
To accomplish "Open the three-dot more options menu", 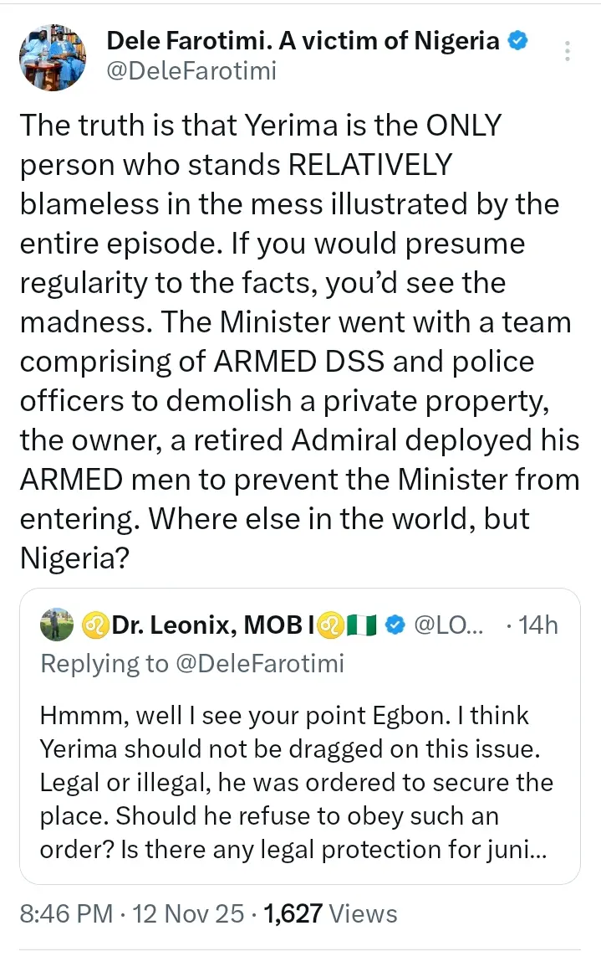I will tap(568, 53).
